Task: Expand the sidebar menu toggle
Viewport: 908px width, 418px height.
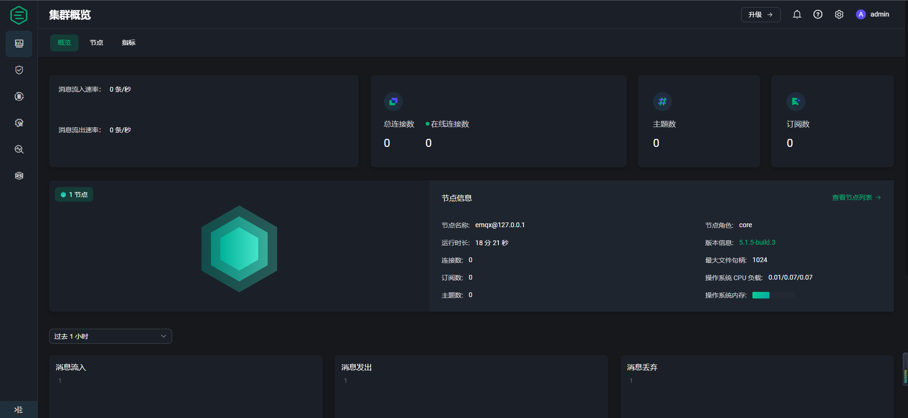Action: (18, 409)
